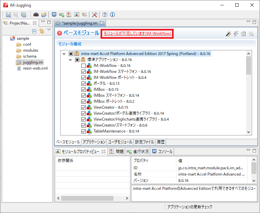The image size is (260, 213).
Task: Uncheck the ポータル 8.0.13 checkbox
Action: [83, 84]
